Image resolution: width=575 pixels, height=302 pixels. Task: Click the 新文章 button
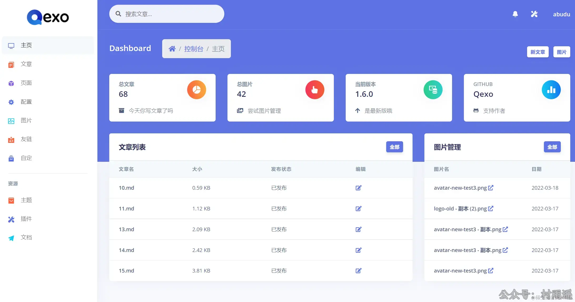pyautogui.click(x=537, y=52)
